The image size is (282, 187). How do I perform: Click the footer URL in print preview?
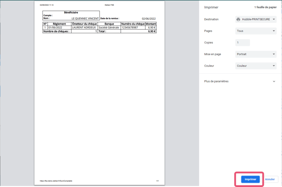coord(56,181)
